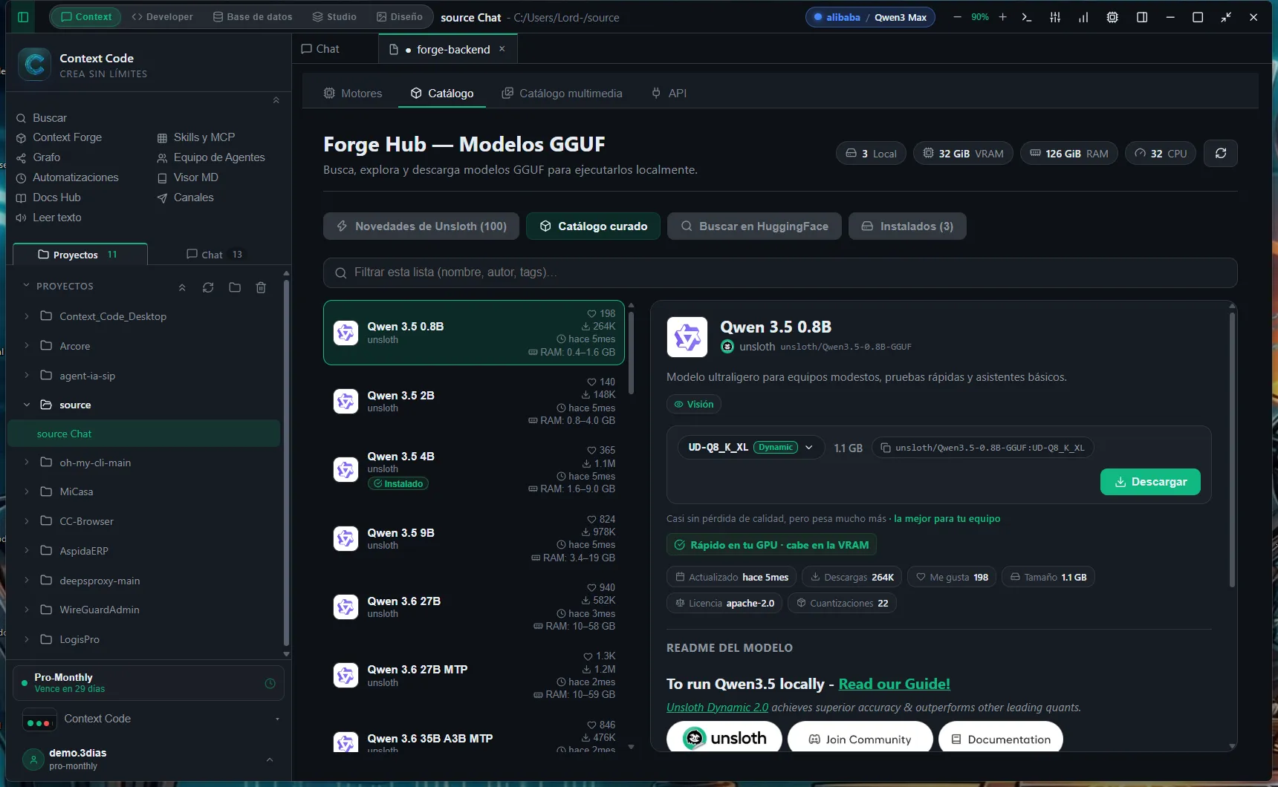Expand the oh-my-cli-main project
This screenshot has height=787, width=1278.
coord(27,463)
